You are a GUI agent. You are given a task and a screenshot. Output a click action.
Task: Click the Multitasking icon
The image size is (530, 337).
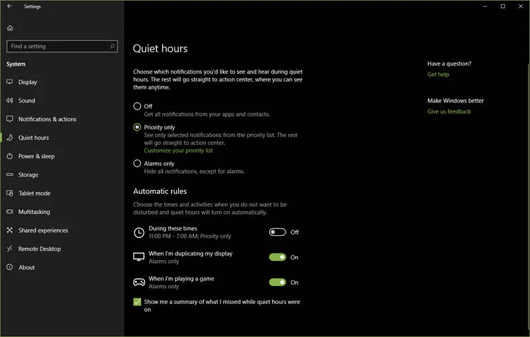(x=10, y=212)
